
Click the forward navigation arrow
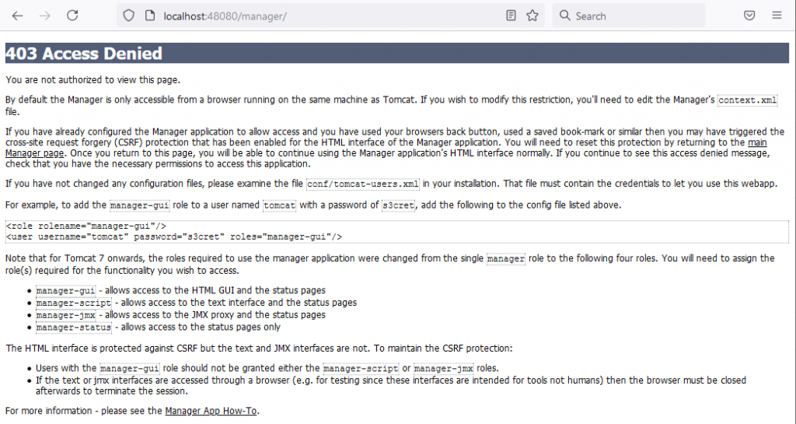44,16
